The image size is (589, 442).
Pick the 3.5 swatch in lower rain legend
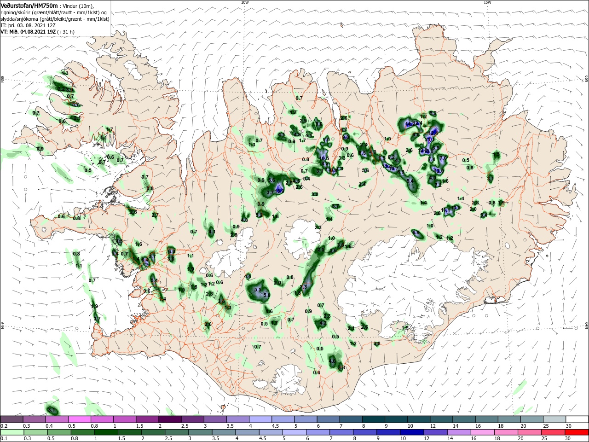coord(223,432)
